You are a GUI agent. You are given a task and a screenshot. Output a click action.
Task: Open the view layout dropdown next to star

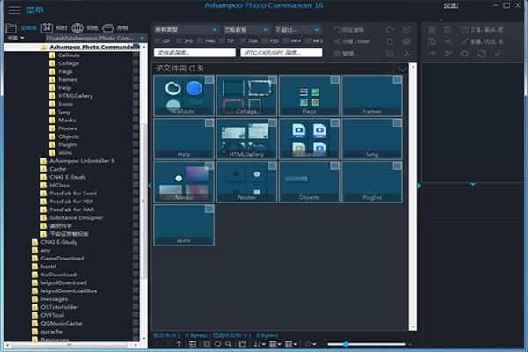pos(290,344)
